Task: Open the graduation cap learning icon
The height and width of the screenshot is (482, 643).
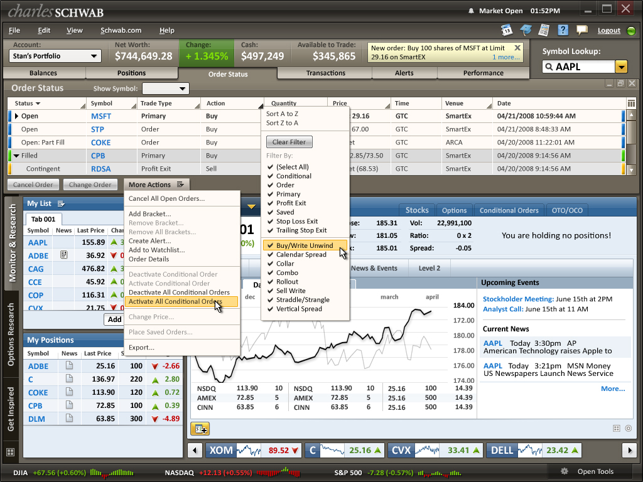Action: pyautogui.click(x=526, y=30)
